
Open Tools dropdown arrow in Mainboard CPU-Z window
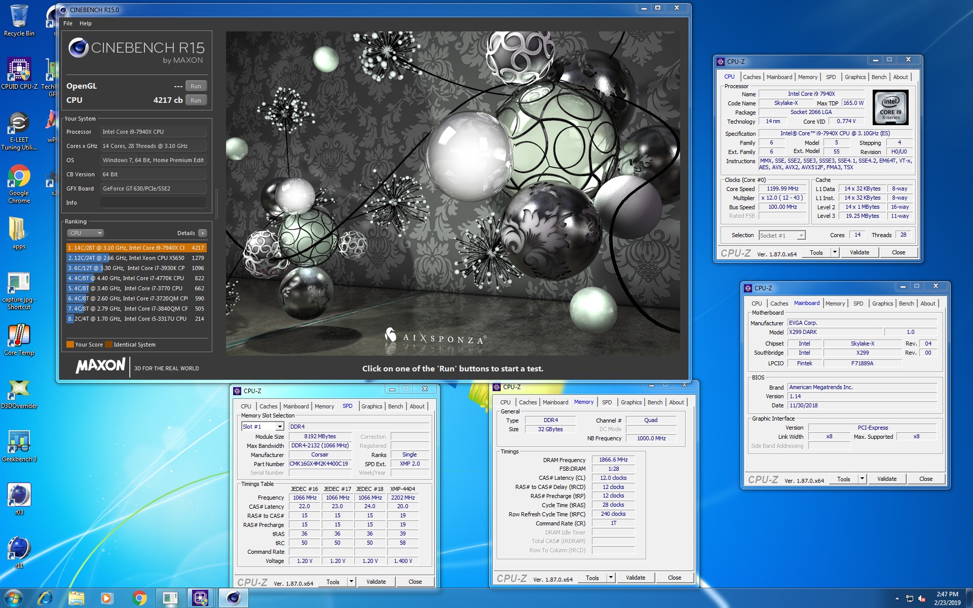[862, 479]
